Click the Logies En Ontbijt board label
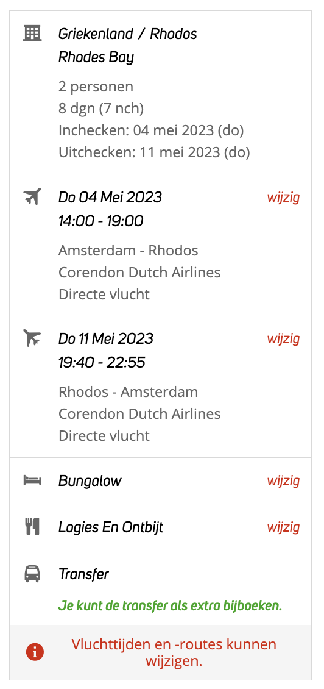Viewport: 324px width, 689px height. click(x=111, y=527)
